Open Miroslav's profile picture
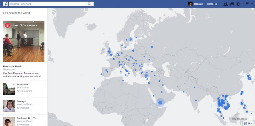The image size is (255, 126). coord(190,4)
